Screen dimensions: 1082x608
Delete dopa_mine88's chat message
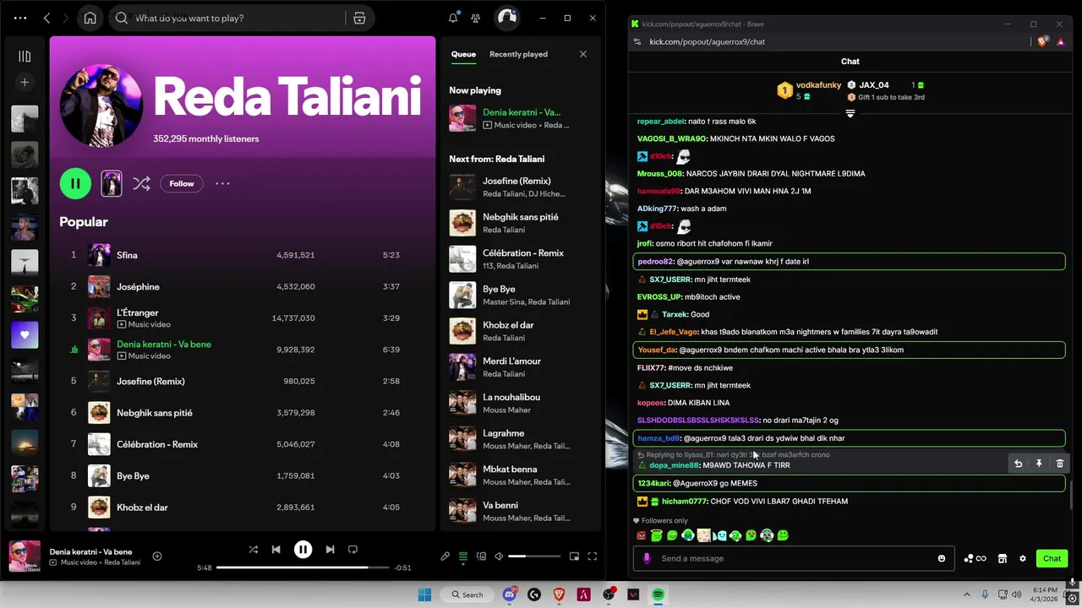[1060, 463]
